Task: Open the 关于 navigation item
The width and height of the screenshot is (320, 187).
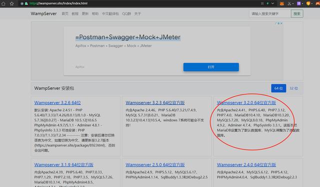Action: click(137, 13)
